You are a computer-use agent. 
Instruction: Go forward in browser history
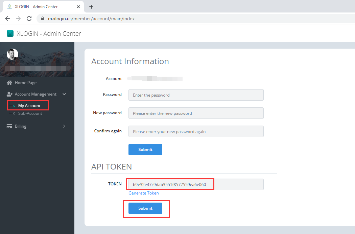[x=18, y=19]
